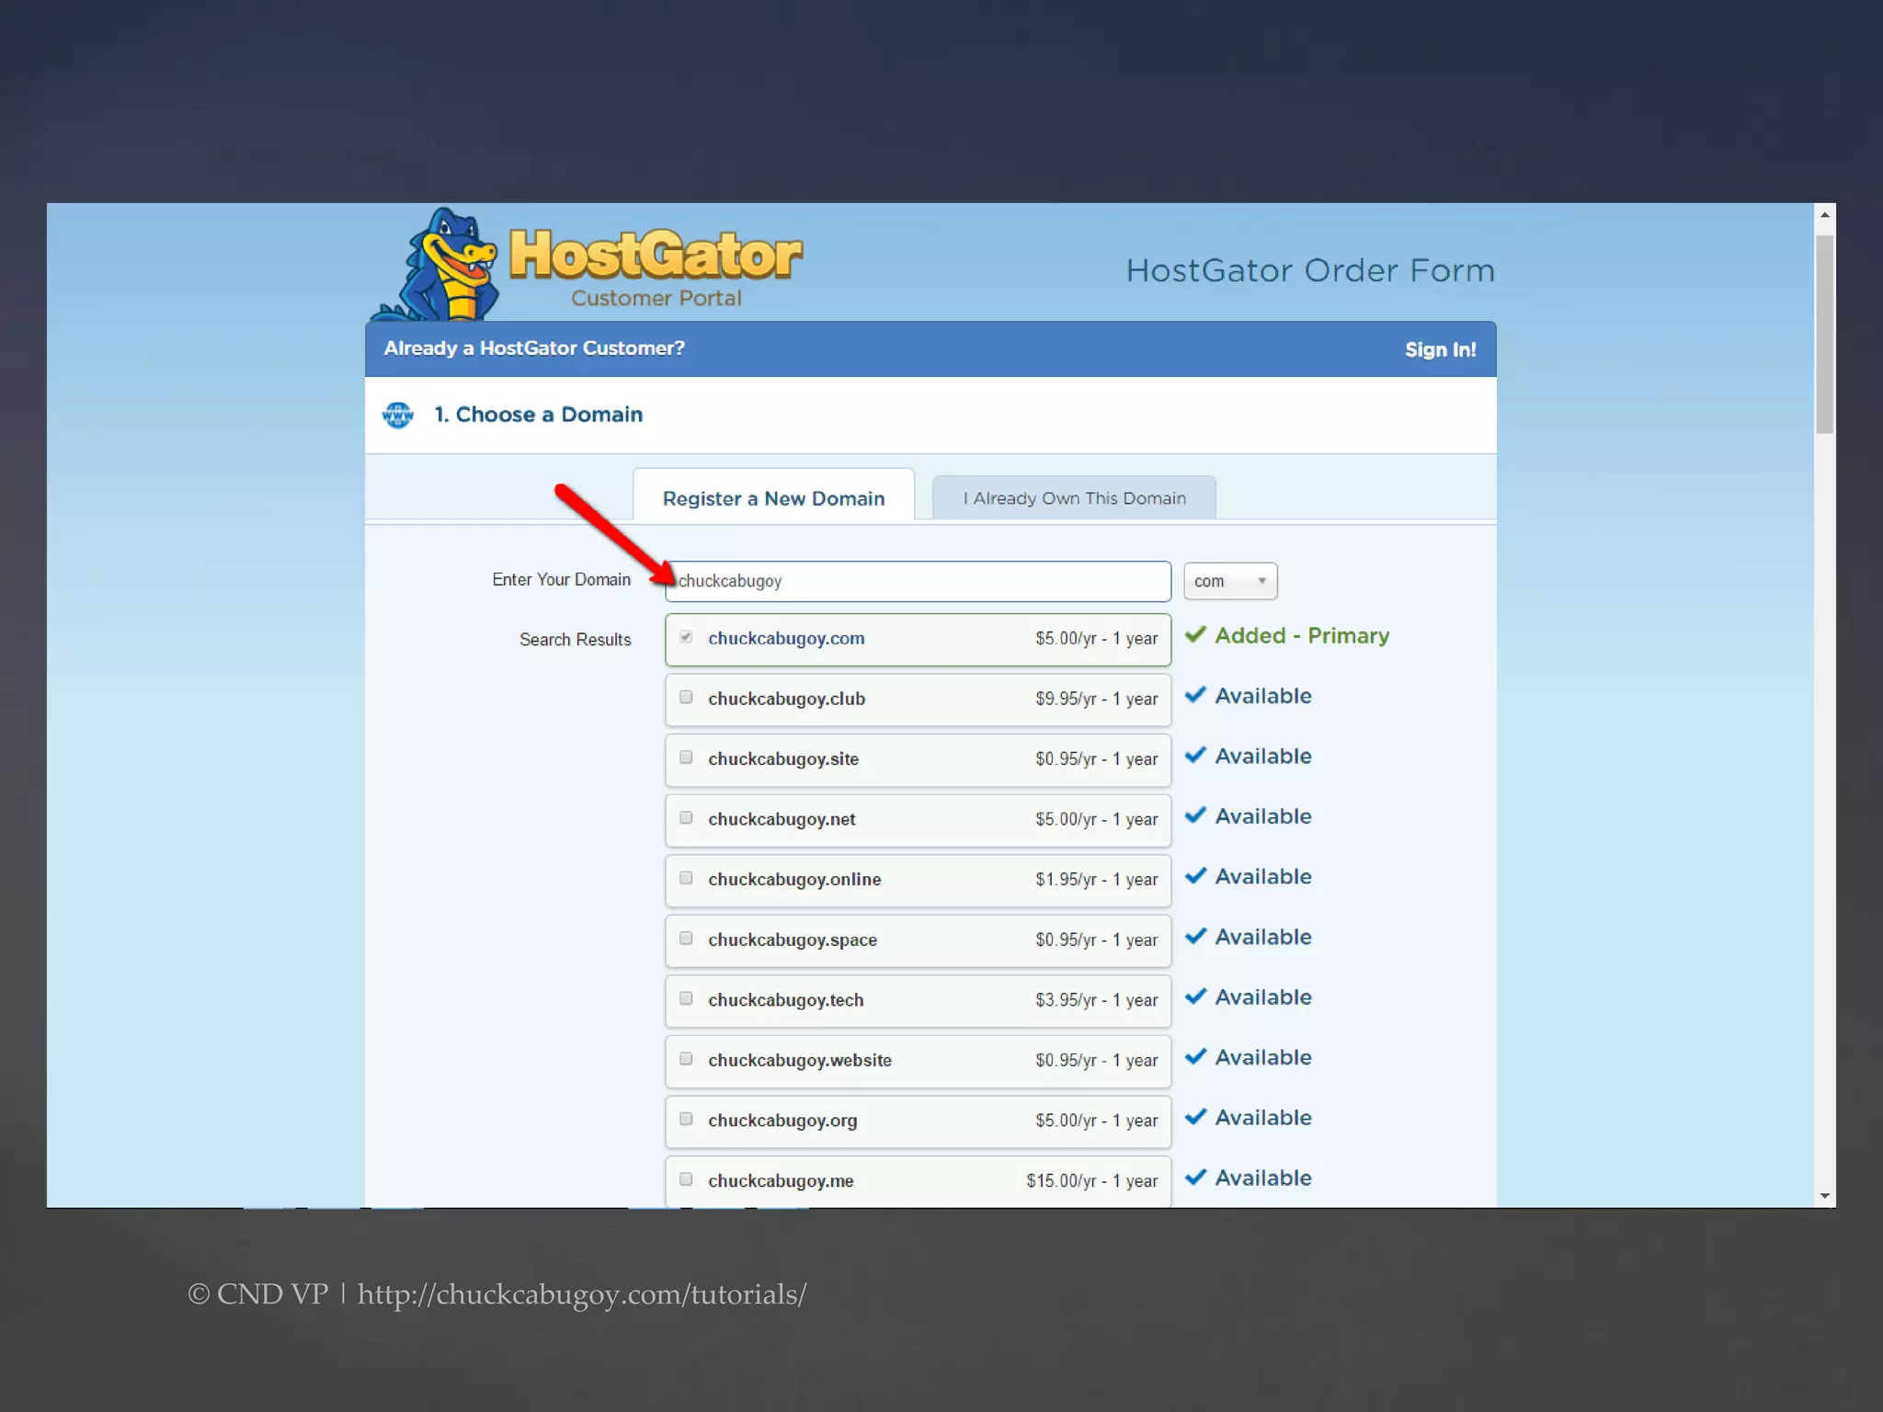Click the $15.00/yr - 1 year price

(1092, 1180)
